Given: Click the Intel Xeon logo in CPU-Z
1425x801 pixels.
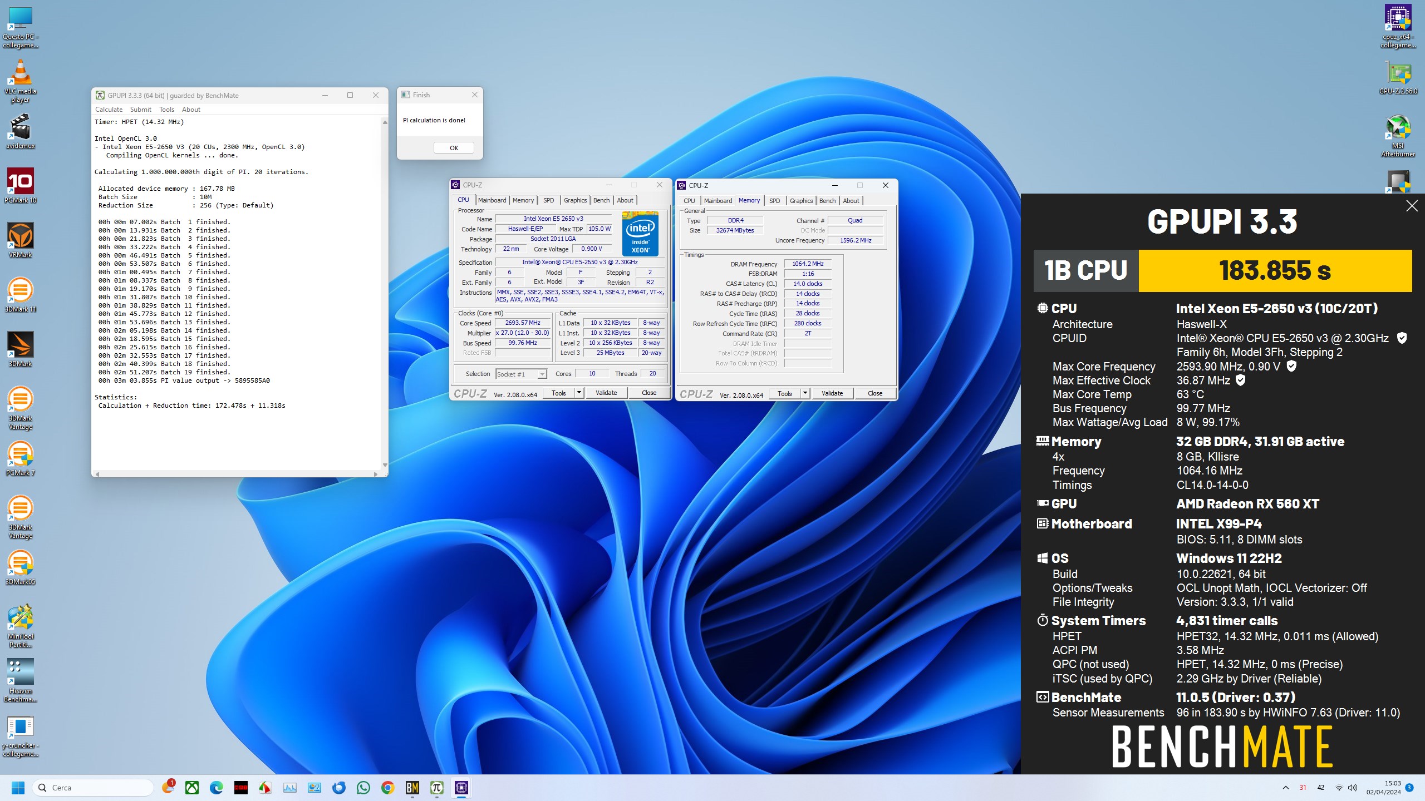Looking at the screenshot, I should tap(640, 234).
